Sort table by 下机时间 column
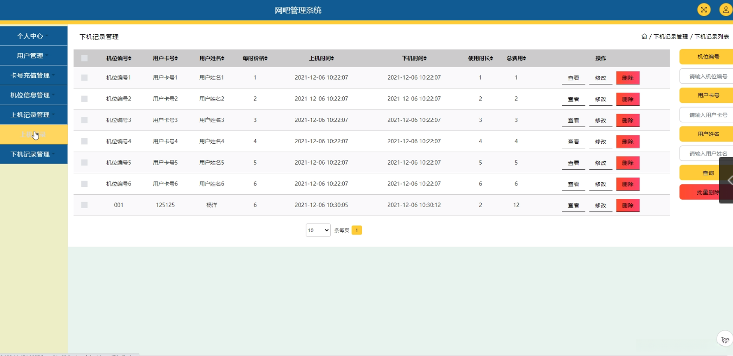This screenshot has height=356, width=733. (x=414, y=58)
